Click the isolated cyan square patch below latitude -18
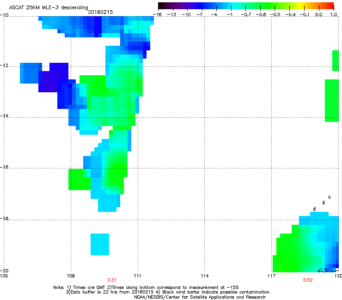This screenshot has width=342, height=300. pos(100,244)
